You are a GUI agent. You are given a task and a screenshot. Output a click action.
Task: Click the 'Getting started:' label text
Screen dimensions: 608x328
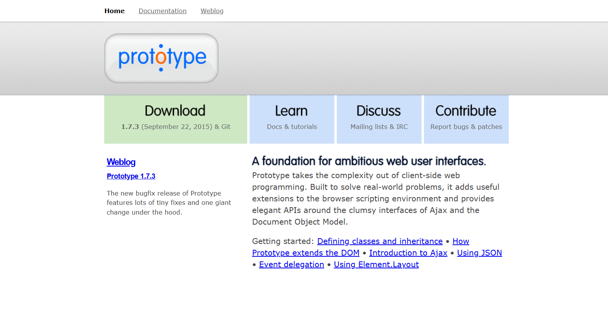click(x=282, y=241)
